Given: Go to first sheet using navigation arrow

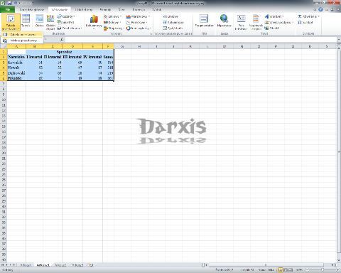Looking at the screenshot, I should [3, 265].
